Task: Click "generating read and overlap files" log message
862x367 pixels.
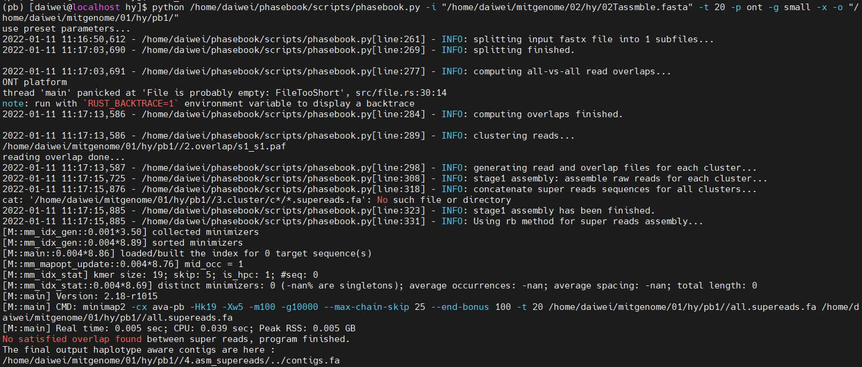Action: point(615,168)
